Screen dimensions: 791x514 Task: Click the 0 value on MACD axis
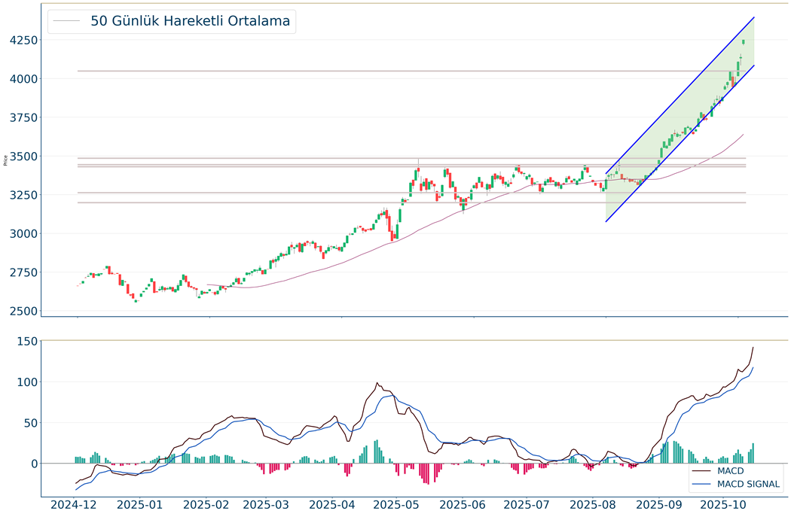click(x=34, y=464)
